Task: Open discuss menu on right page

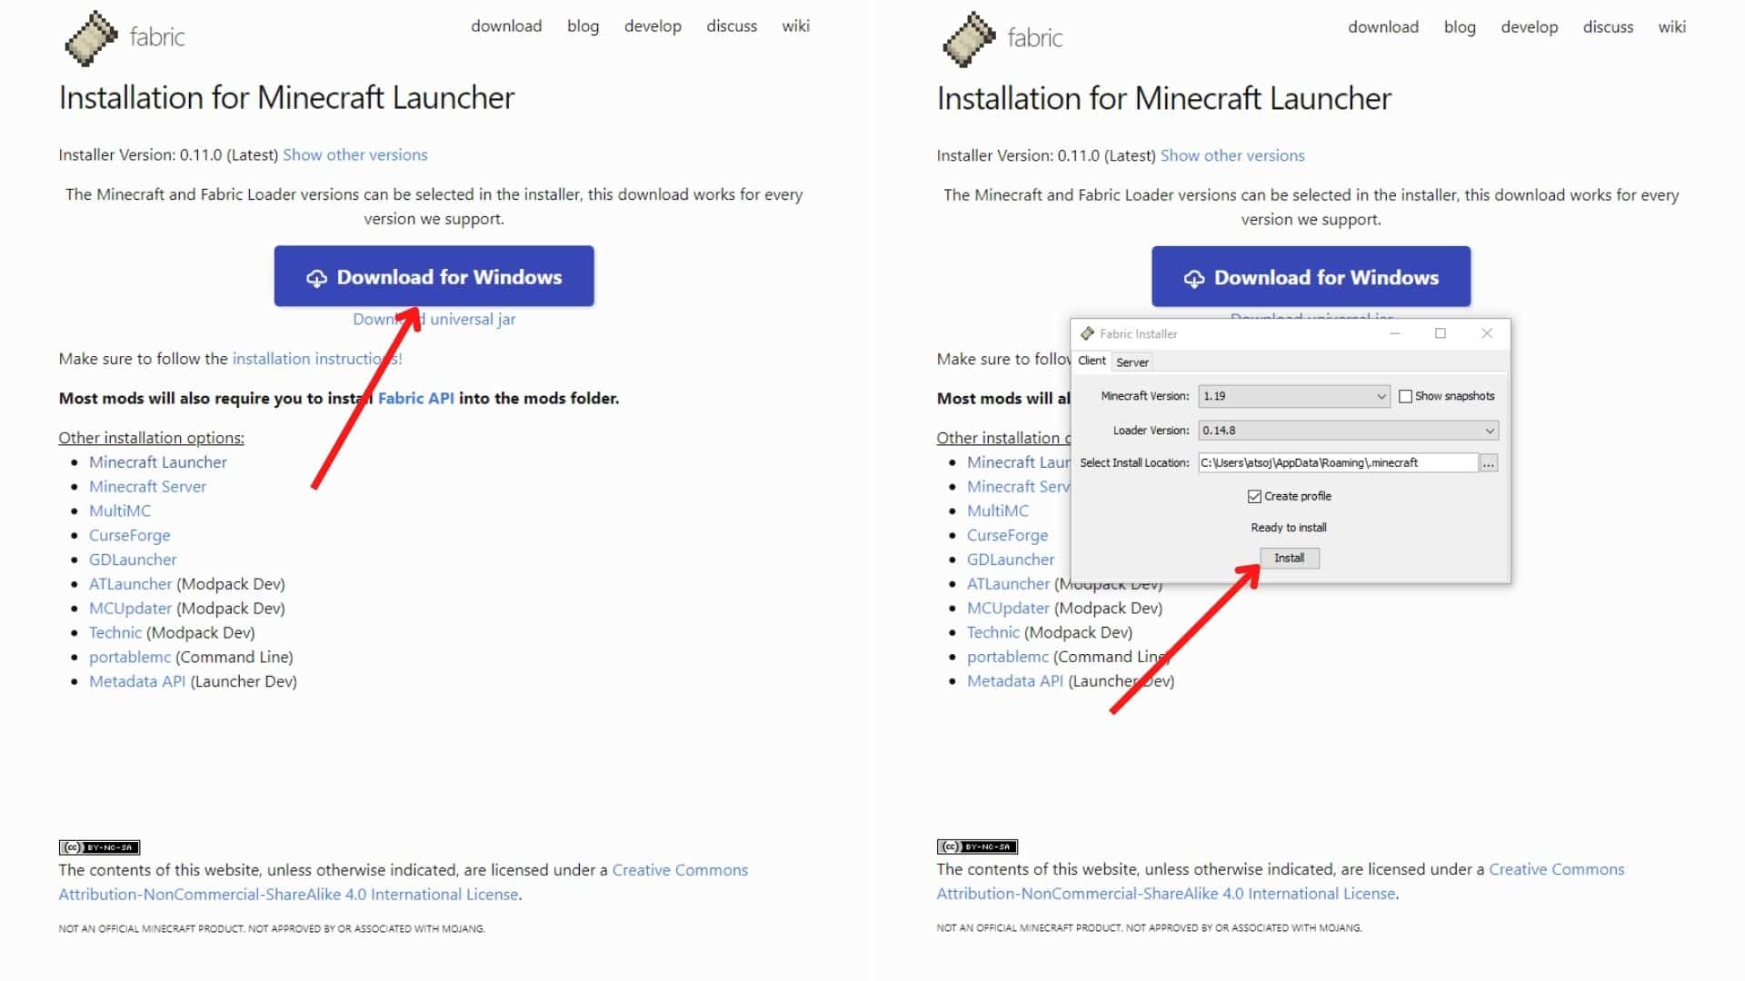Action: pyautogui.click(x=1608, y=27)
